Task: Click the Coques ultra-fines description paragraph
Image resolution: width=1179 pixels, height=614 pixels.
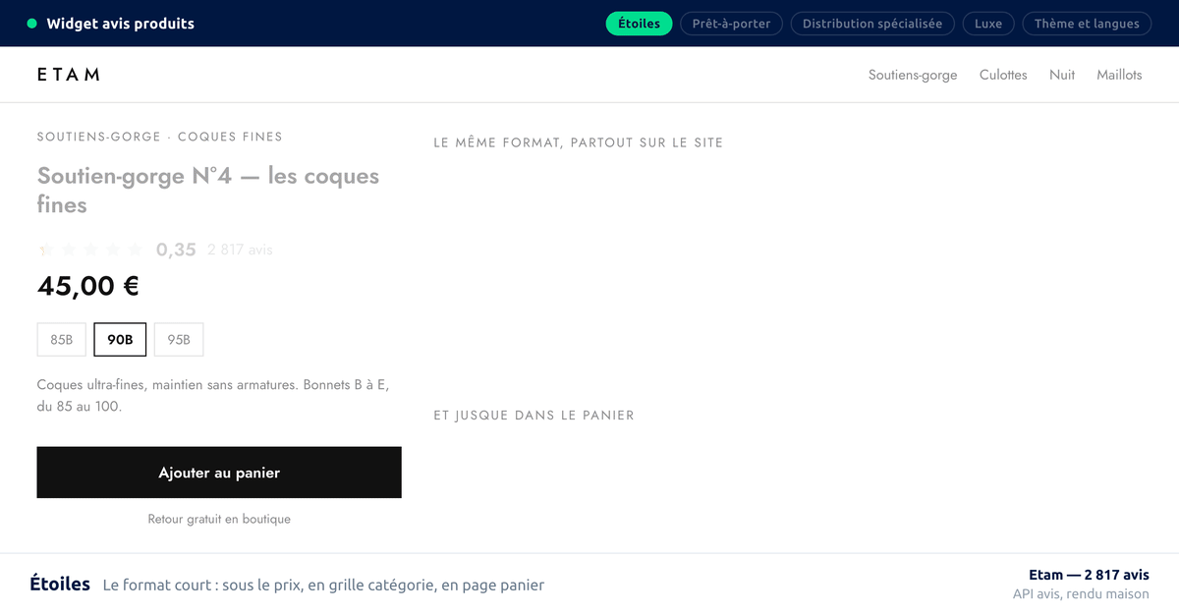Action: (213, 395)
